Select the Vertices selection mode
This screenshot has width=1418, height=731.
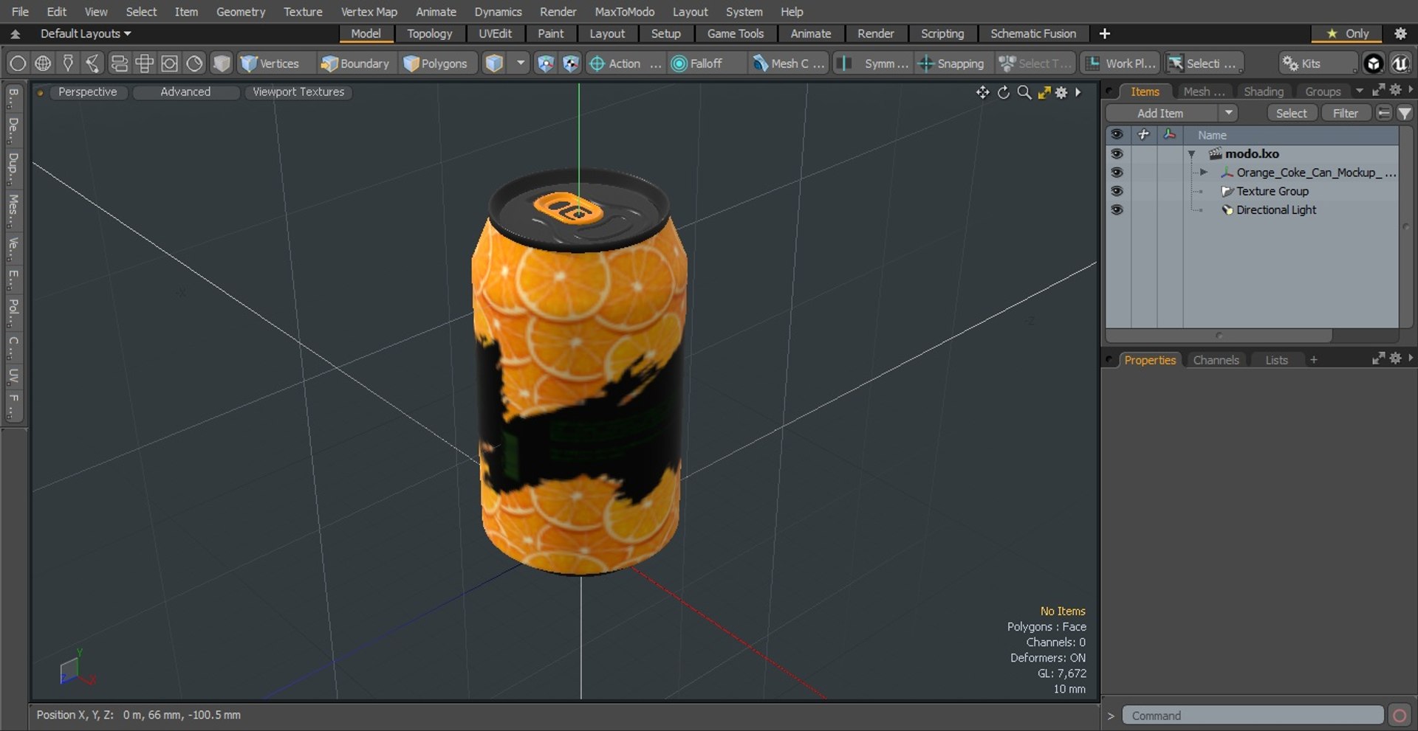[x=270, y=63]
